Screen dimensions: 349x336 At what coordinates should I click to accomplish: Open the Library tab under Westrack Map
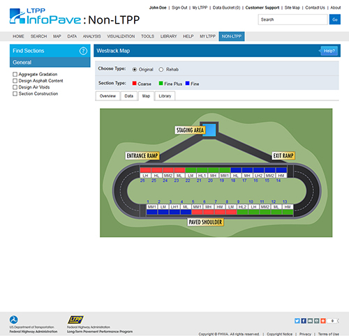tap(165, 96)
